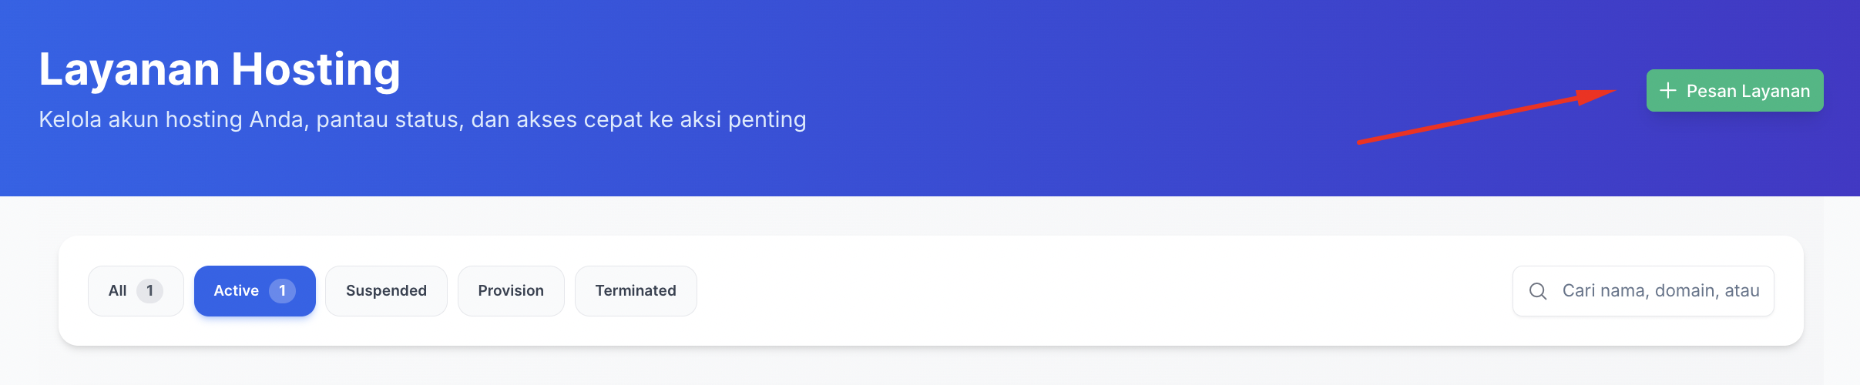Click the magnifier search icon
The width and height of the screenshot is (1860, 385).
[1538, 291]
